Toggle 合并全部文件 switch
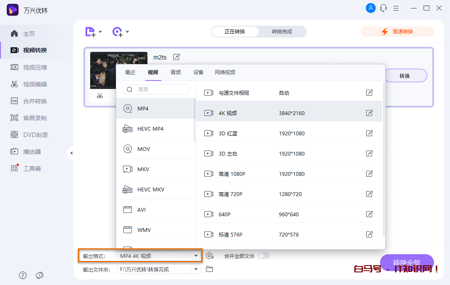450x285 pixels. click(x=263, y=255)
